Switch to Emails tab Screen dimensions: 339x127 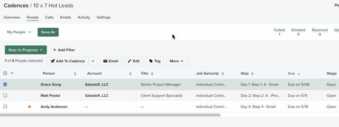coord(66,17)
